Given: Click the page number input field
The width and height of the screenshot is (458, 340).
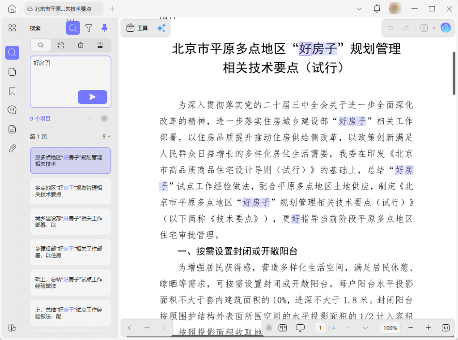Looking at the screenshot, I should click(321, 328).
